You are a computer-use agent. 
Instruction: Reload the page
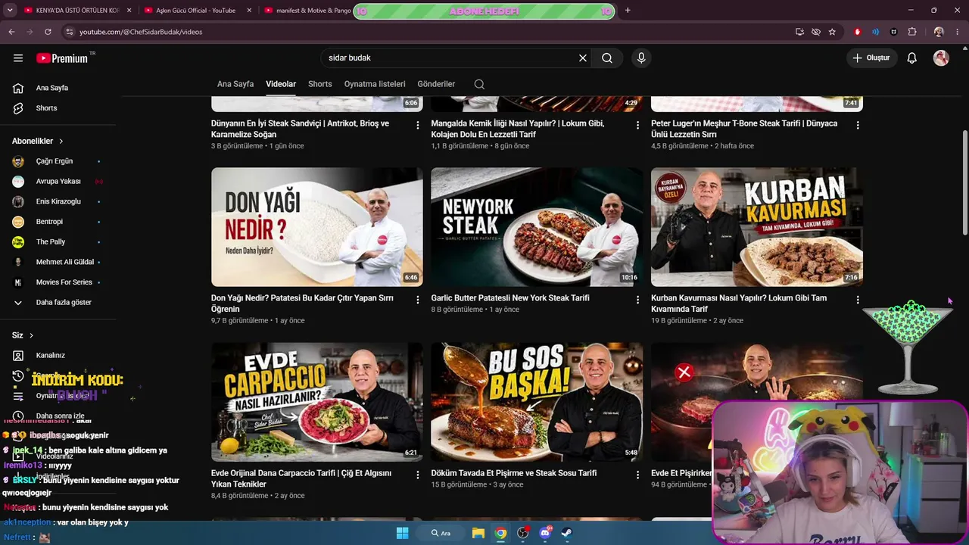tap(48, 32)
